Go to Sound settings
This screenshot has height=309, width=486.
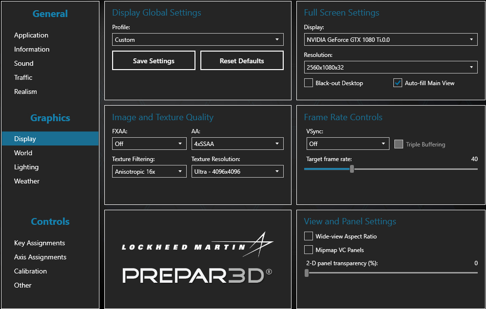[x=23, y=63]
